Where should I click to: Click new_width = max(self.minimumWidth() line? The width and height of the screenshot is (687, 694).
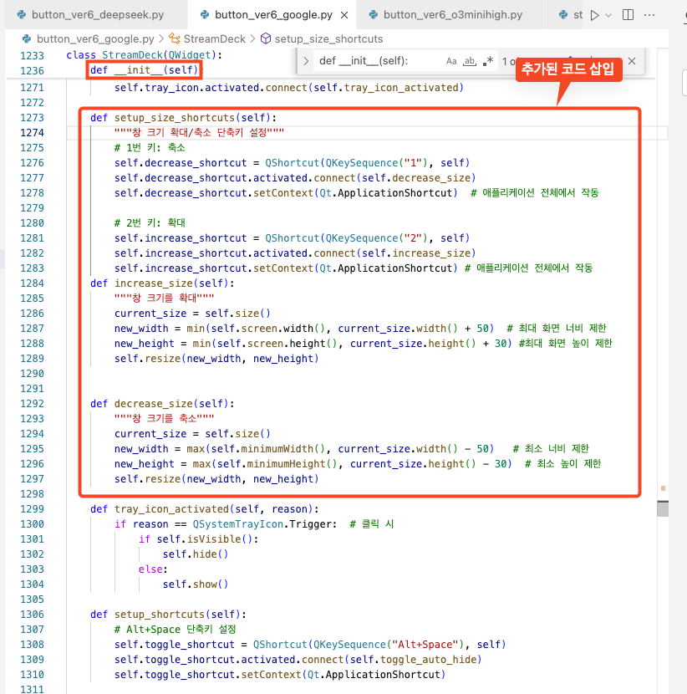coord(351,449)
